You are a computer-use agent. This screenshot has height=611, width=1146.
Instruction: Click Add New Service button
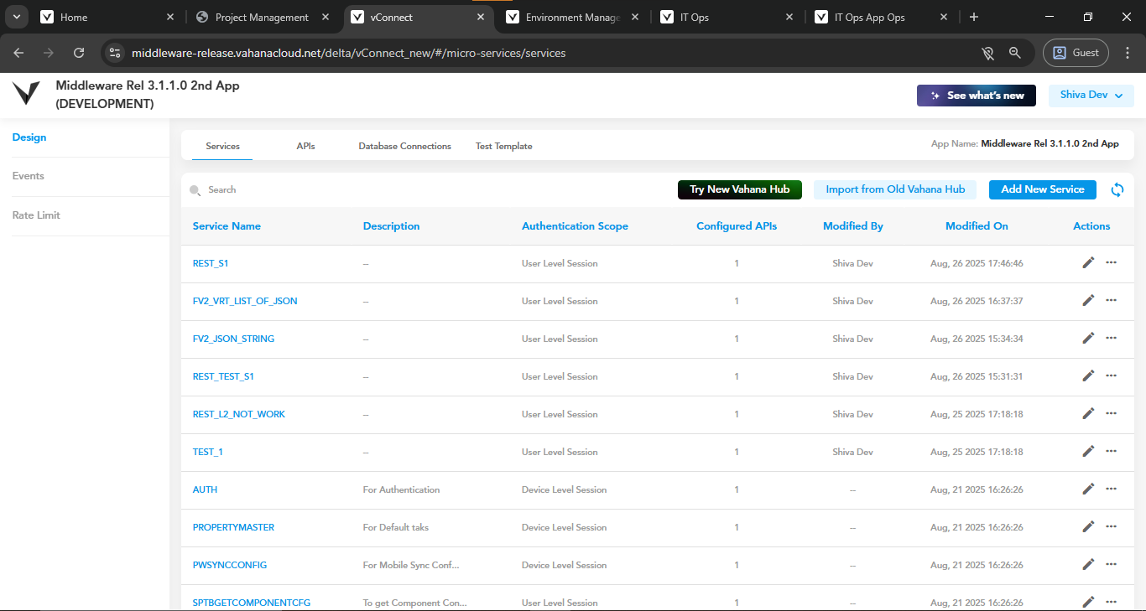click(x=1043, y=189)
